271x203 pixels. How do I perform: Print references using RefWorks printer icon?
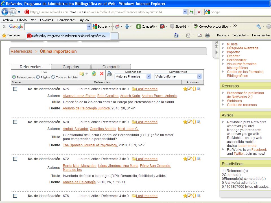109,74
